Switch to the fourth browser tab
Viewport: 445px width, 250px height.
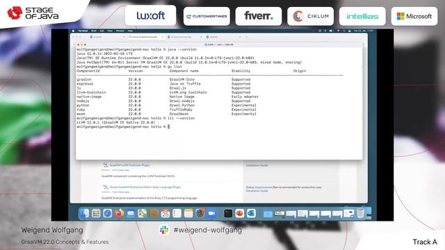click(x=223, y=37)
